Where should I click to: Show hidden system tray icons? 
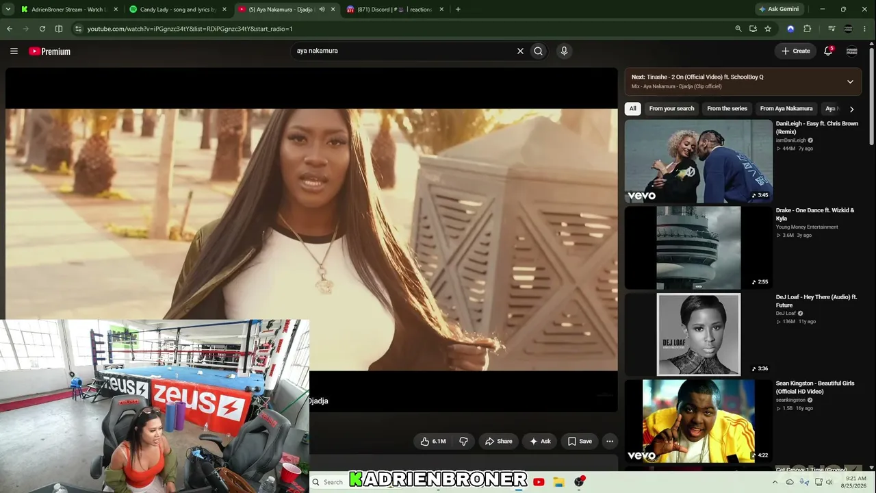775,482
